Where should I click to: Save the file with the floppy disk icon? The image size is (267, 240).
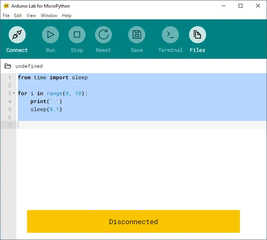coord(137,35)
